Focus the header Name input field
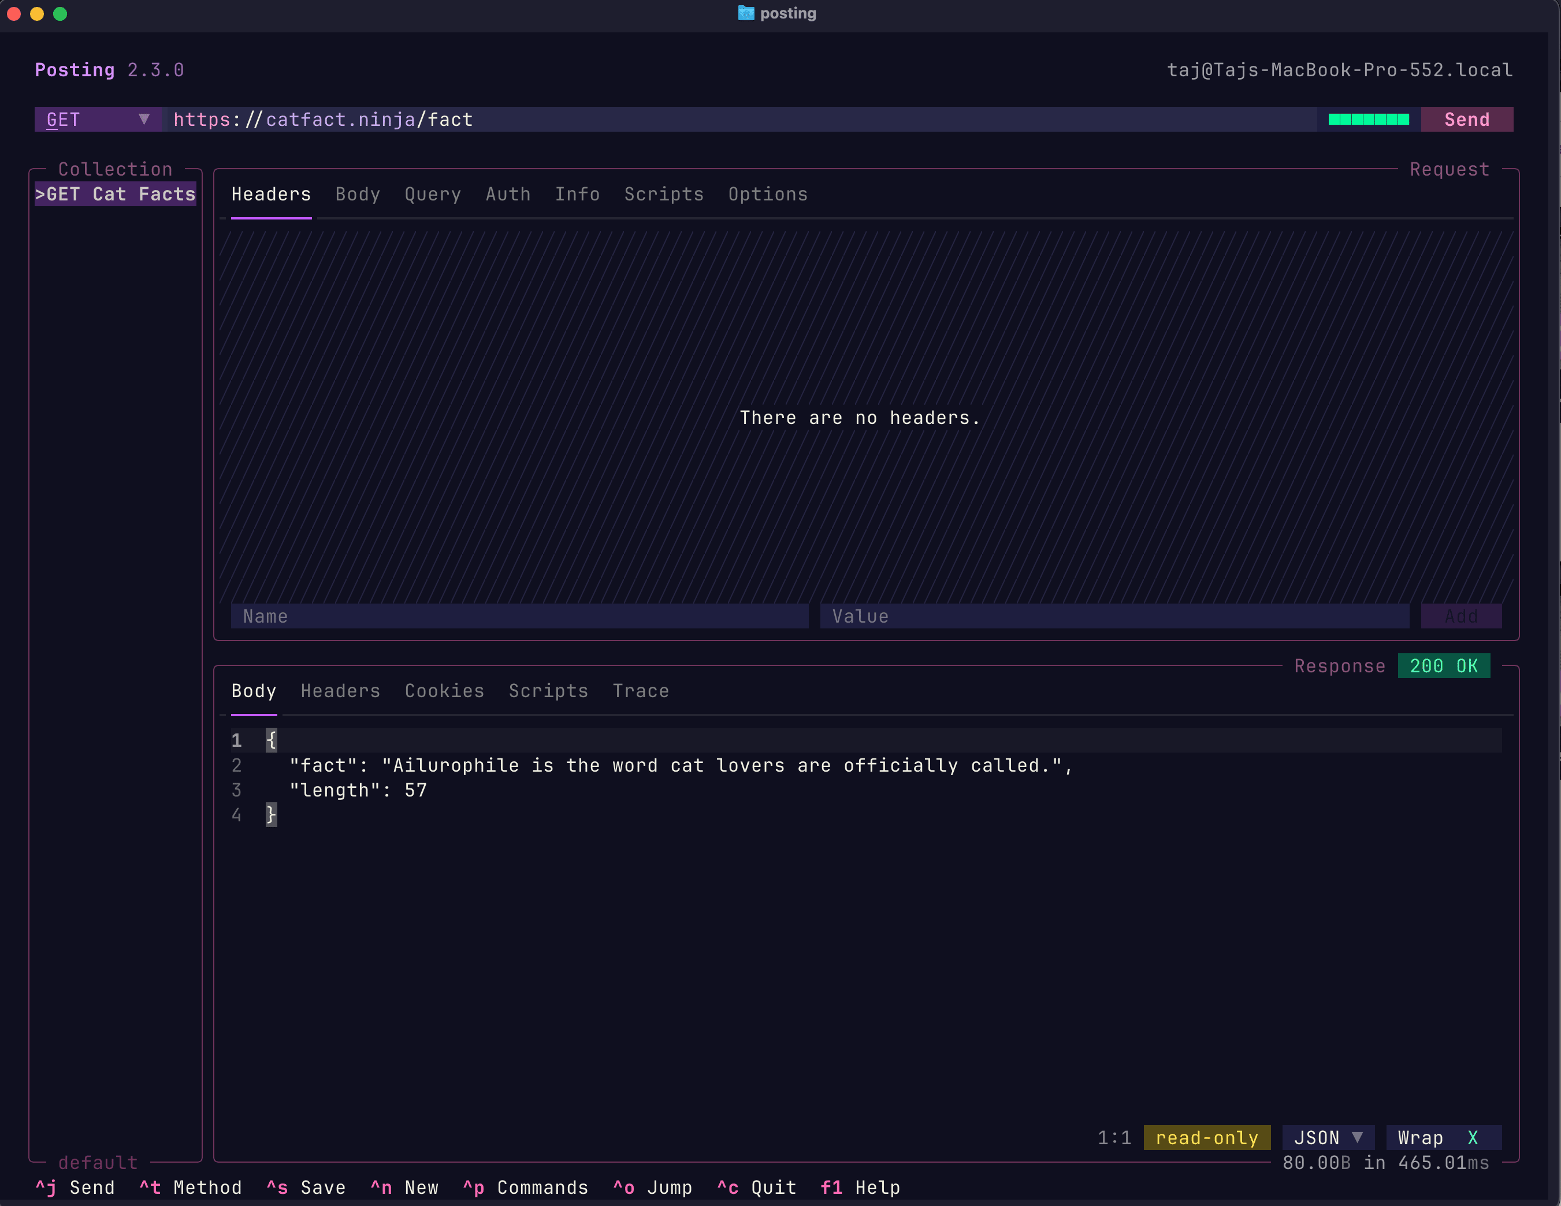This screenshot has width=1561, height=1206. click(519, 616)
